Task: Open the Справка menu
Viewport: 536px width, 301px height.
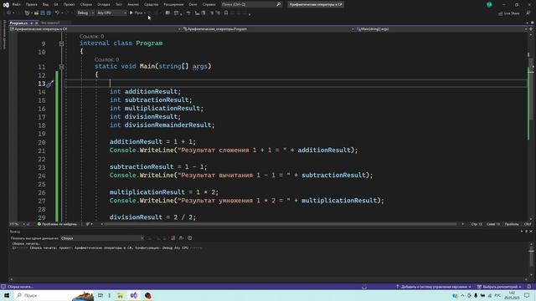Action: click(x=209, y=4)
